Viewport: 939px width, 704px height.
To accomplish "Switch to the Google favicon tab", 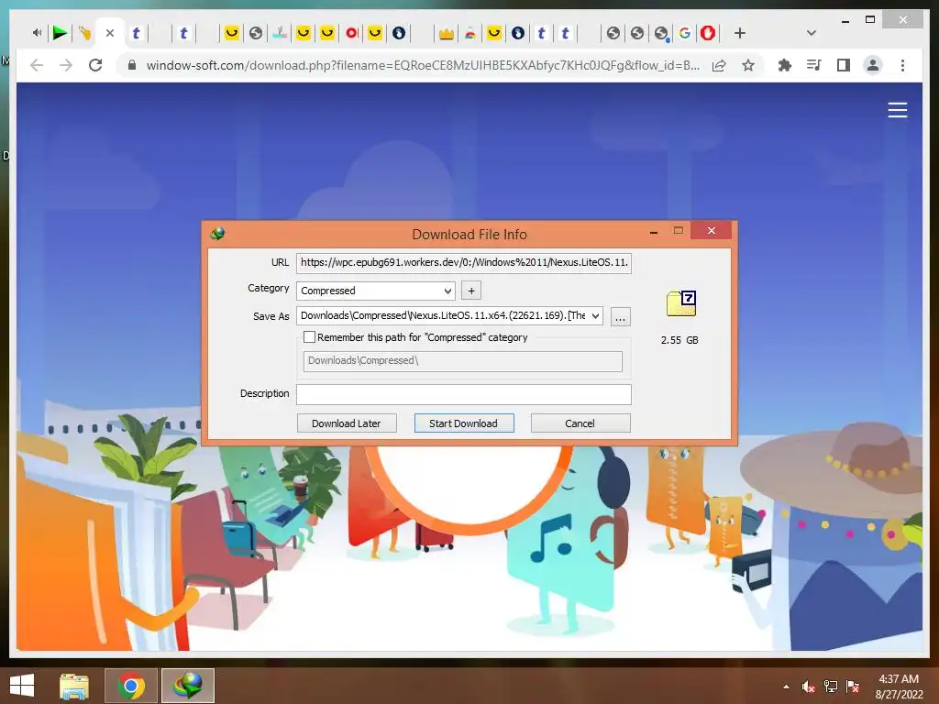I will click(x=684, y=33).
